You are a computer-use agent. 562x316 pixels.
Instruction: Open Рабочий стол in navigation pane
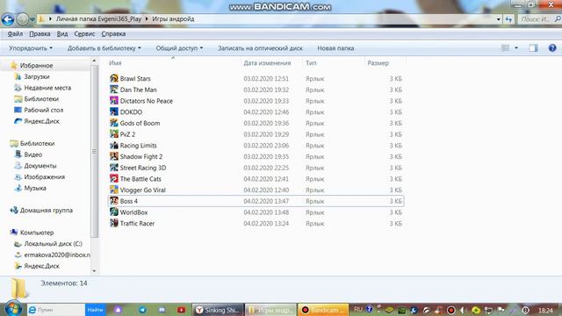point(43,110)
